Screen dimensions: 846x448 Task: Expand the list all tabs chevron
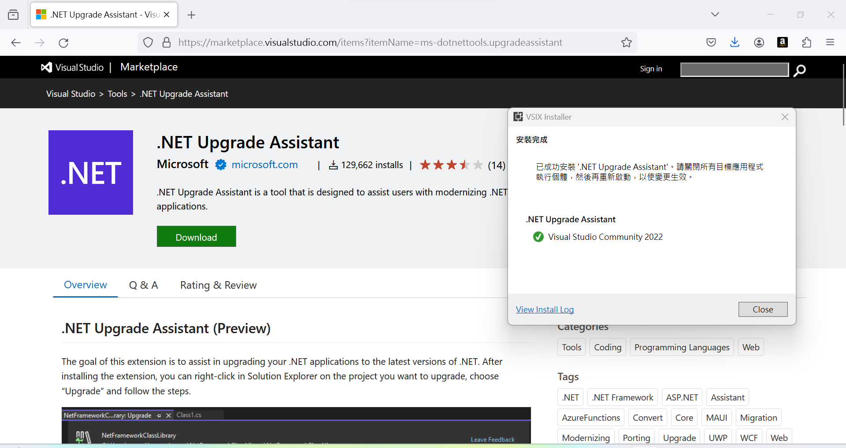click(715, 15)
